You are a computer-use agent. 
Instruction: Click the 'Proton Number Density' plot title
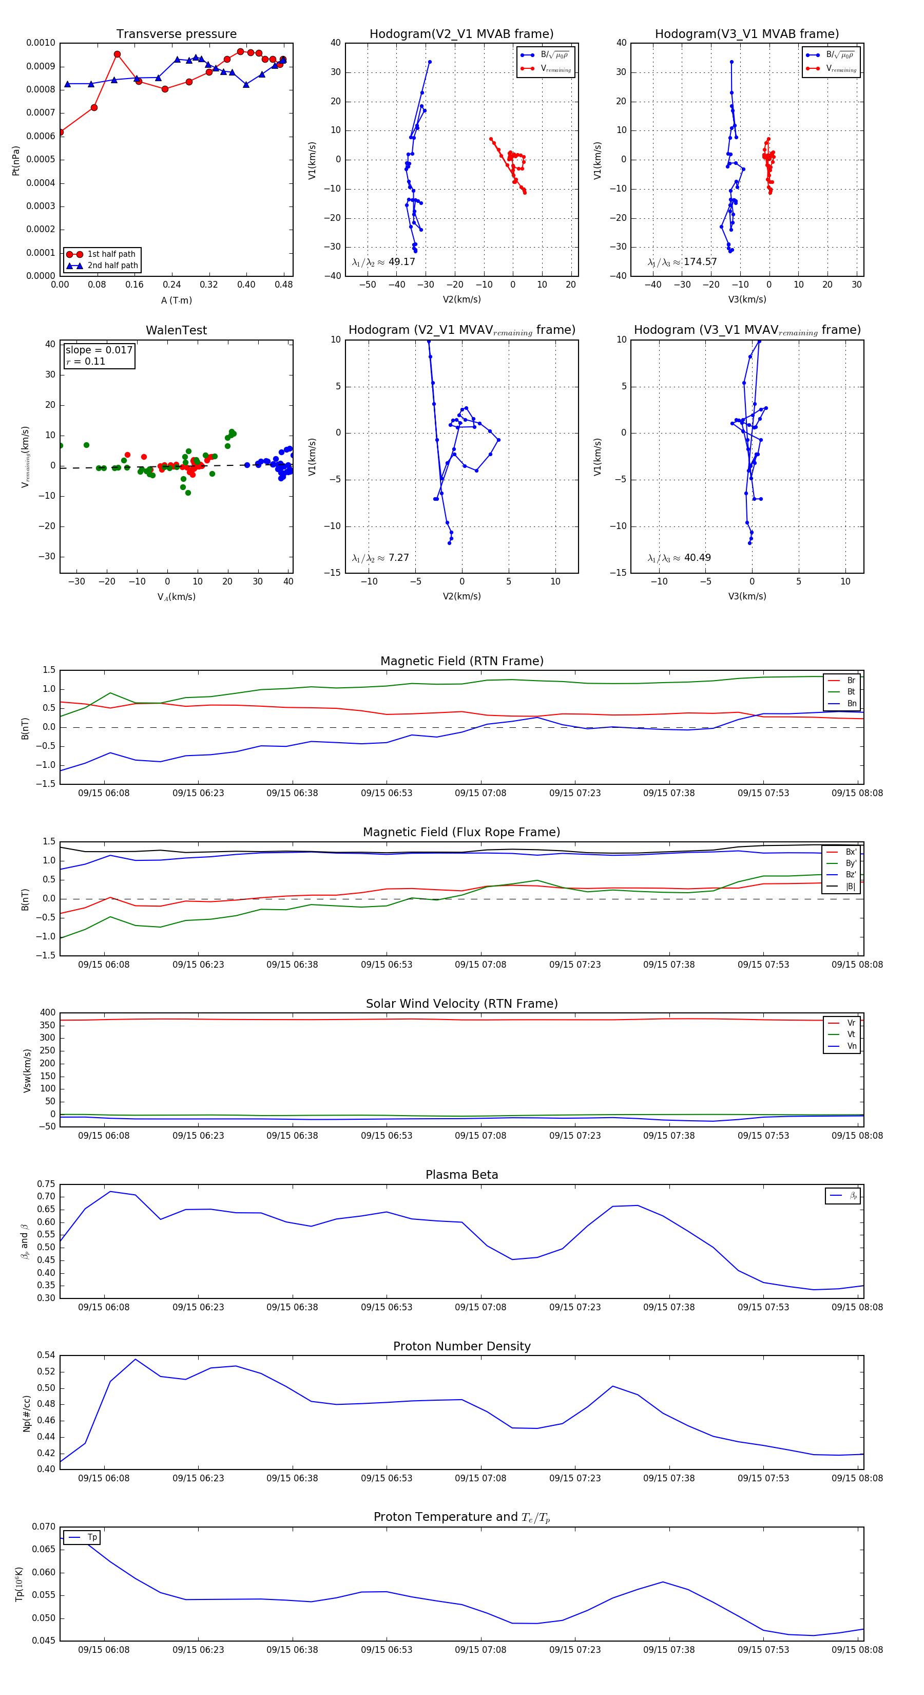[x=461, y=1346]
